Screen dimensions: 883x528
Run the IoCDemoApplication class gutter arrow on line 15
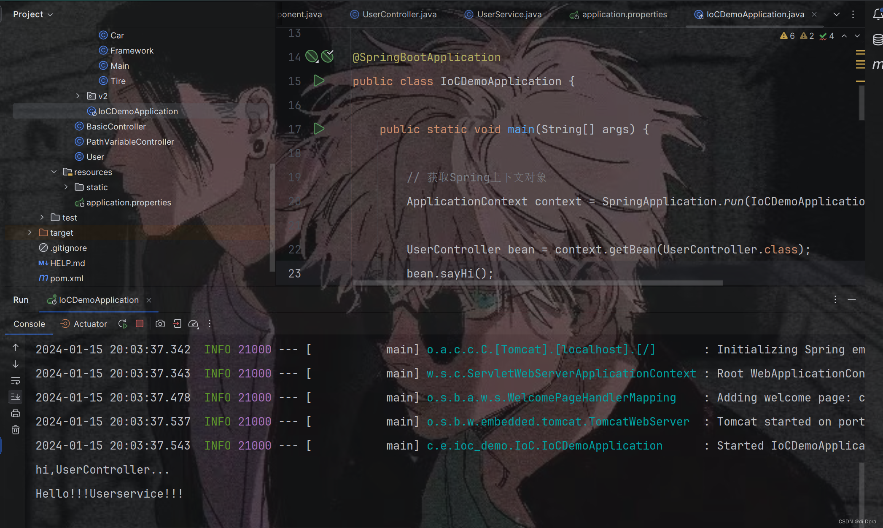pyautogui.click(x=319, y=81)
